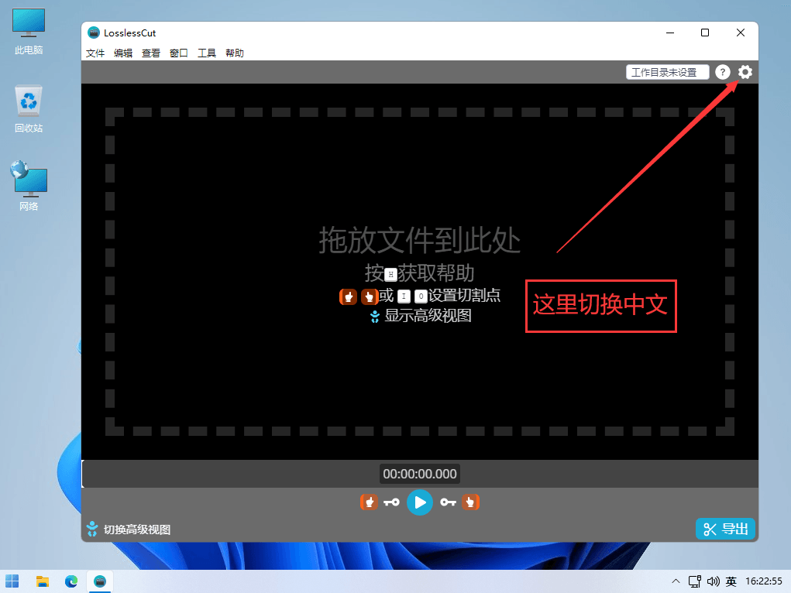Play the video with the play button
Image resolution: width=791 pixels, height=593 pixels.
point(420,502)
